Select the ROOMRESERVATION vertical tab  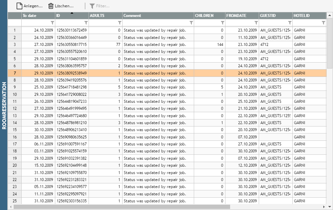4,105
